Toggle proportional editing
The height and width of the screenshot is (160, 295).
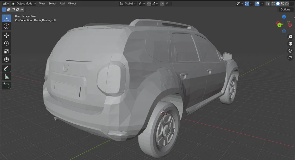[x=162, y=4]
